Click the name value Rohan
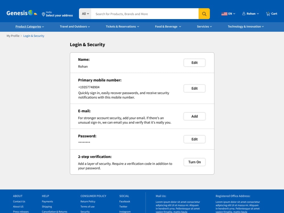 [x=83, y=66]
